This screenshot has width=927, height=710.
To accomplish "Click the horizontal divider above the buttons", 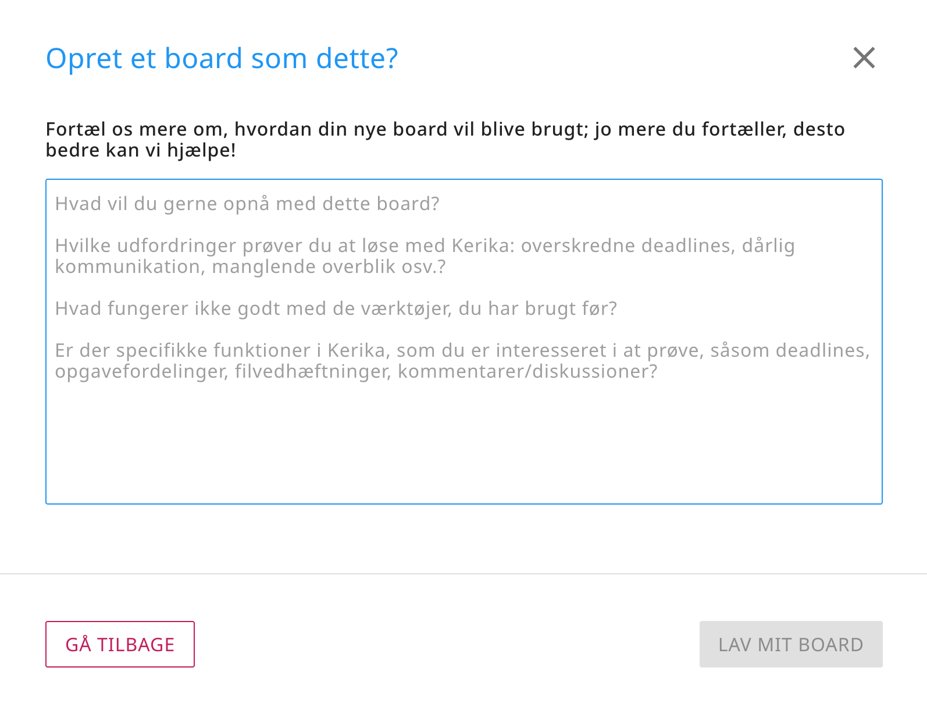I will pyautogui.click(x=464, y=574).
